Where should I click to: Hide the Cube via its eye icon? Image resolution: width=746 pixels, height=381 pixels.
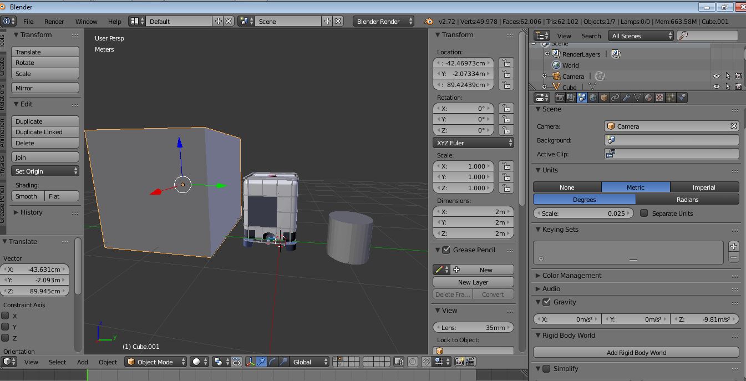[717, 87]
